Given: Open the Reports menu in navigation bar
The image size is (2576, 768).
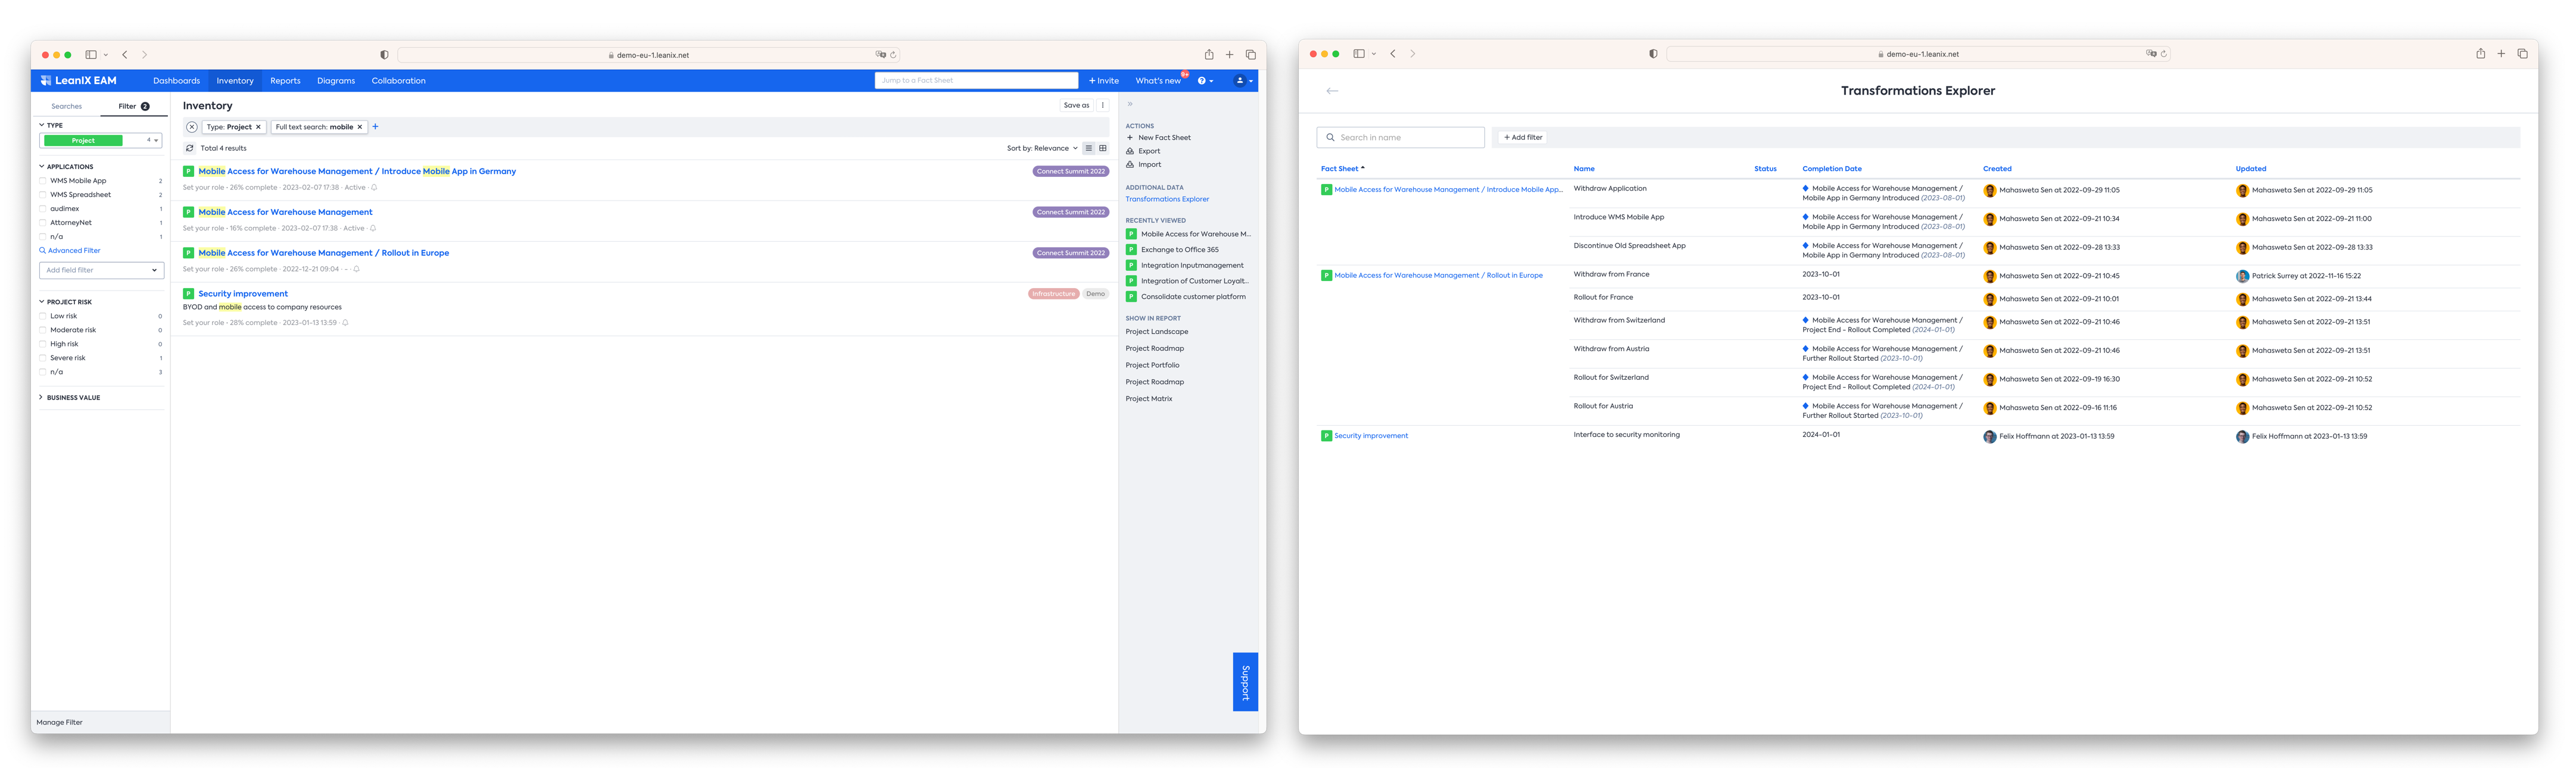Looking at the screenshot, I should [x=285, y=81].
